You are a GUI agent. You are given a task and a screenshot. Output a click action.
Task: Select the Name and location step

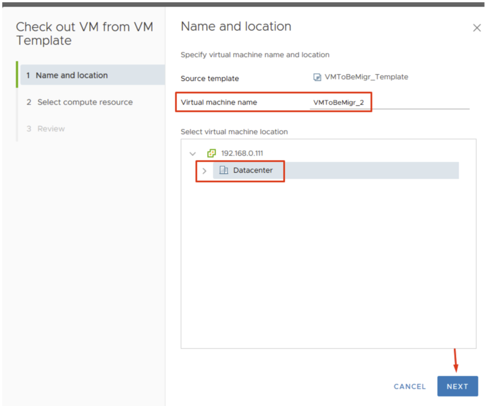(x=92, y=75)
